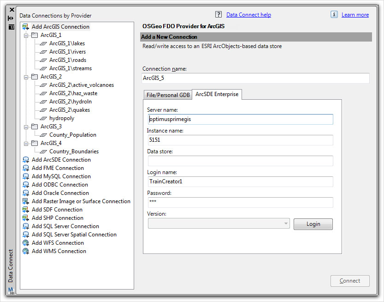Click the ArcGIS_2 folder icon
The width and height of the screenshot is (384, 302).
click(x=35, y=77)
